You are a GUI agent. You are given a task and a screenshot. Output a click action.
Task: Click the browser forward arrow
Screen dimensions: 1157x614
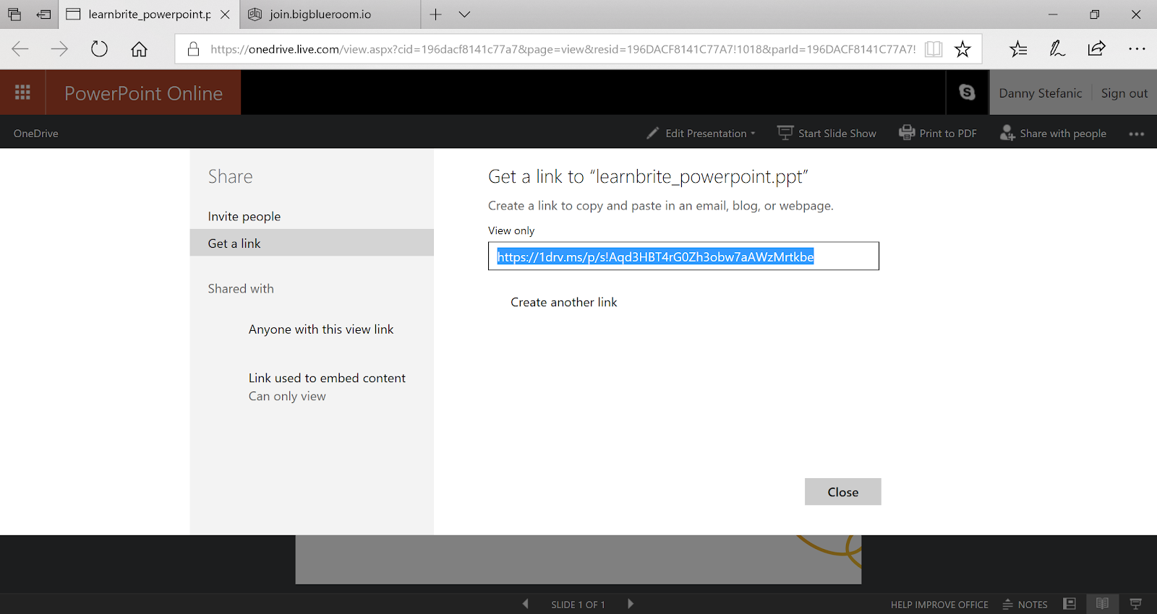(x=59, y=49)
